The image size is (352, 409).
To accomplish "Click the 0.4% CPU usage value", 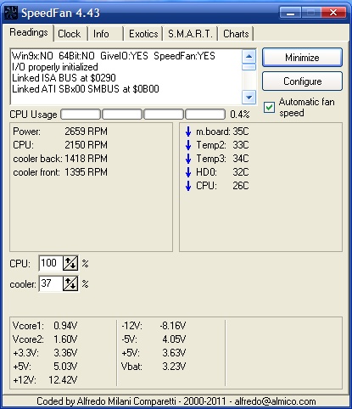I will (x=240, y=115).
